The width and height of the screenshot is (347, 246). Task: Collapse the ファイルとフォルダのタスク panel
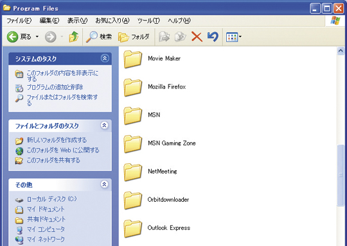tap(104, 126)
